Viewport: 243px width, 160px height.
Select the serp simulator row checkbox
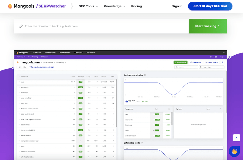[19, 98]
